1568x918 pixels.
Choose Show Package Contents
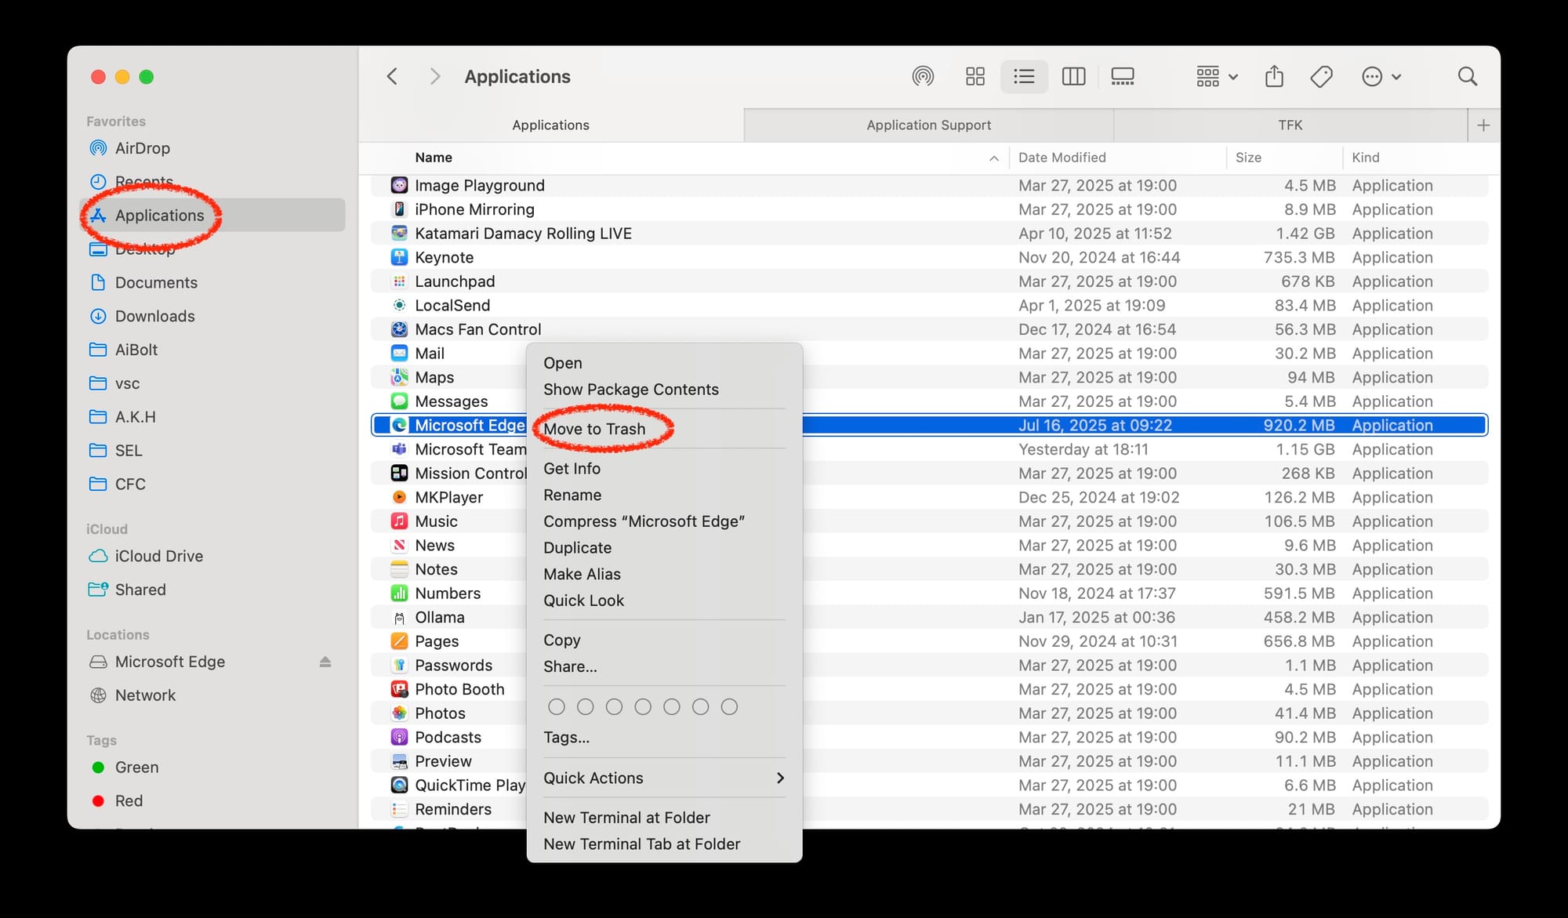coord(631,390)
